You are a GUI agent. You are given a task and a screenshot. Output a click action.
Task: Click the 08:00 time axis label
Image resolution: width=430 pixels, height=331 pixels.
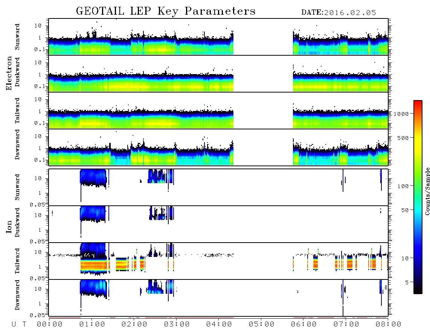pos(388,325)
